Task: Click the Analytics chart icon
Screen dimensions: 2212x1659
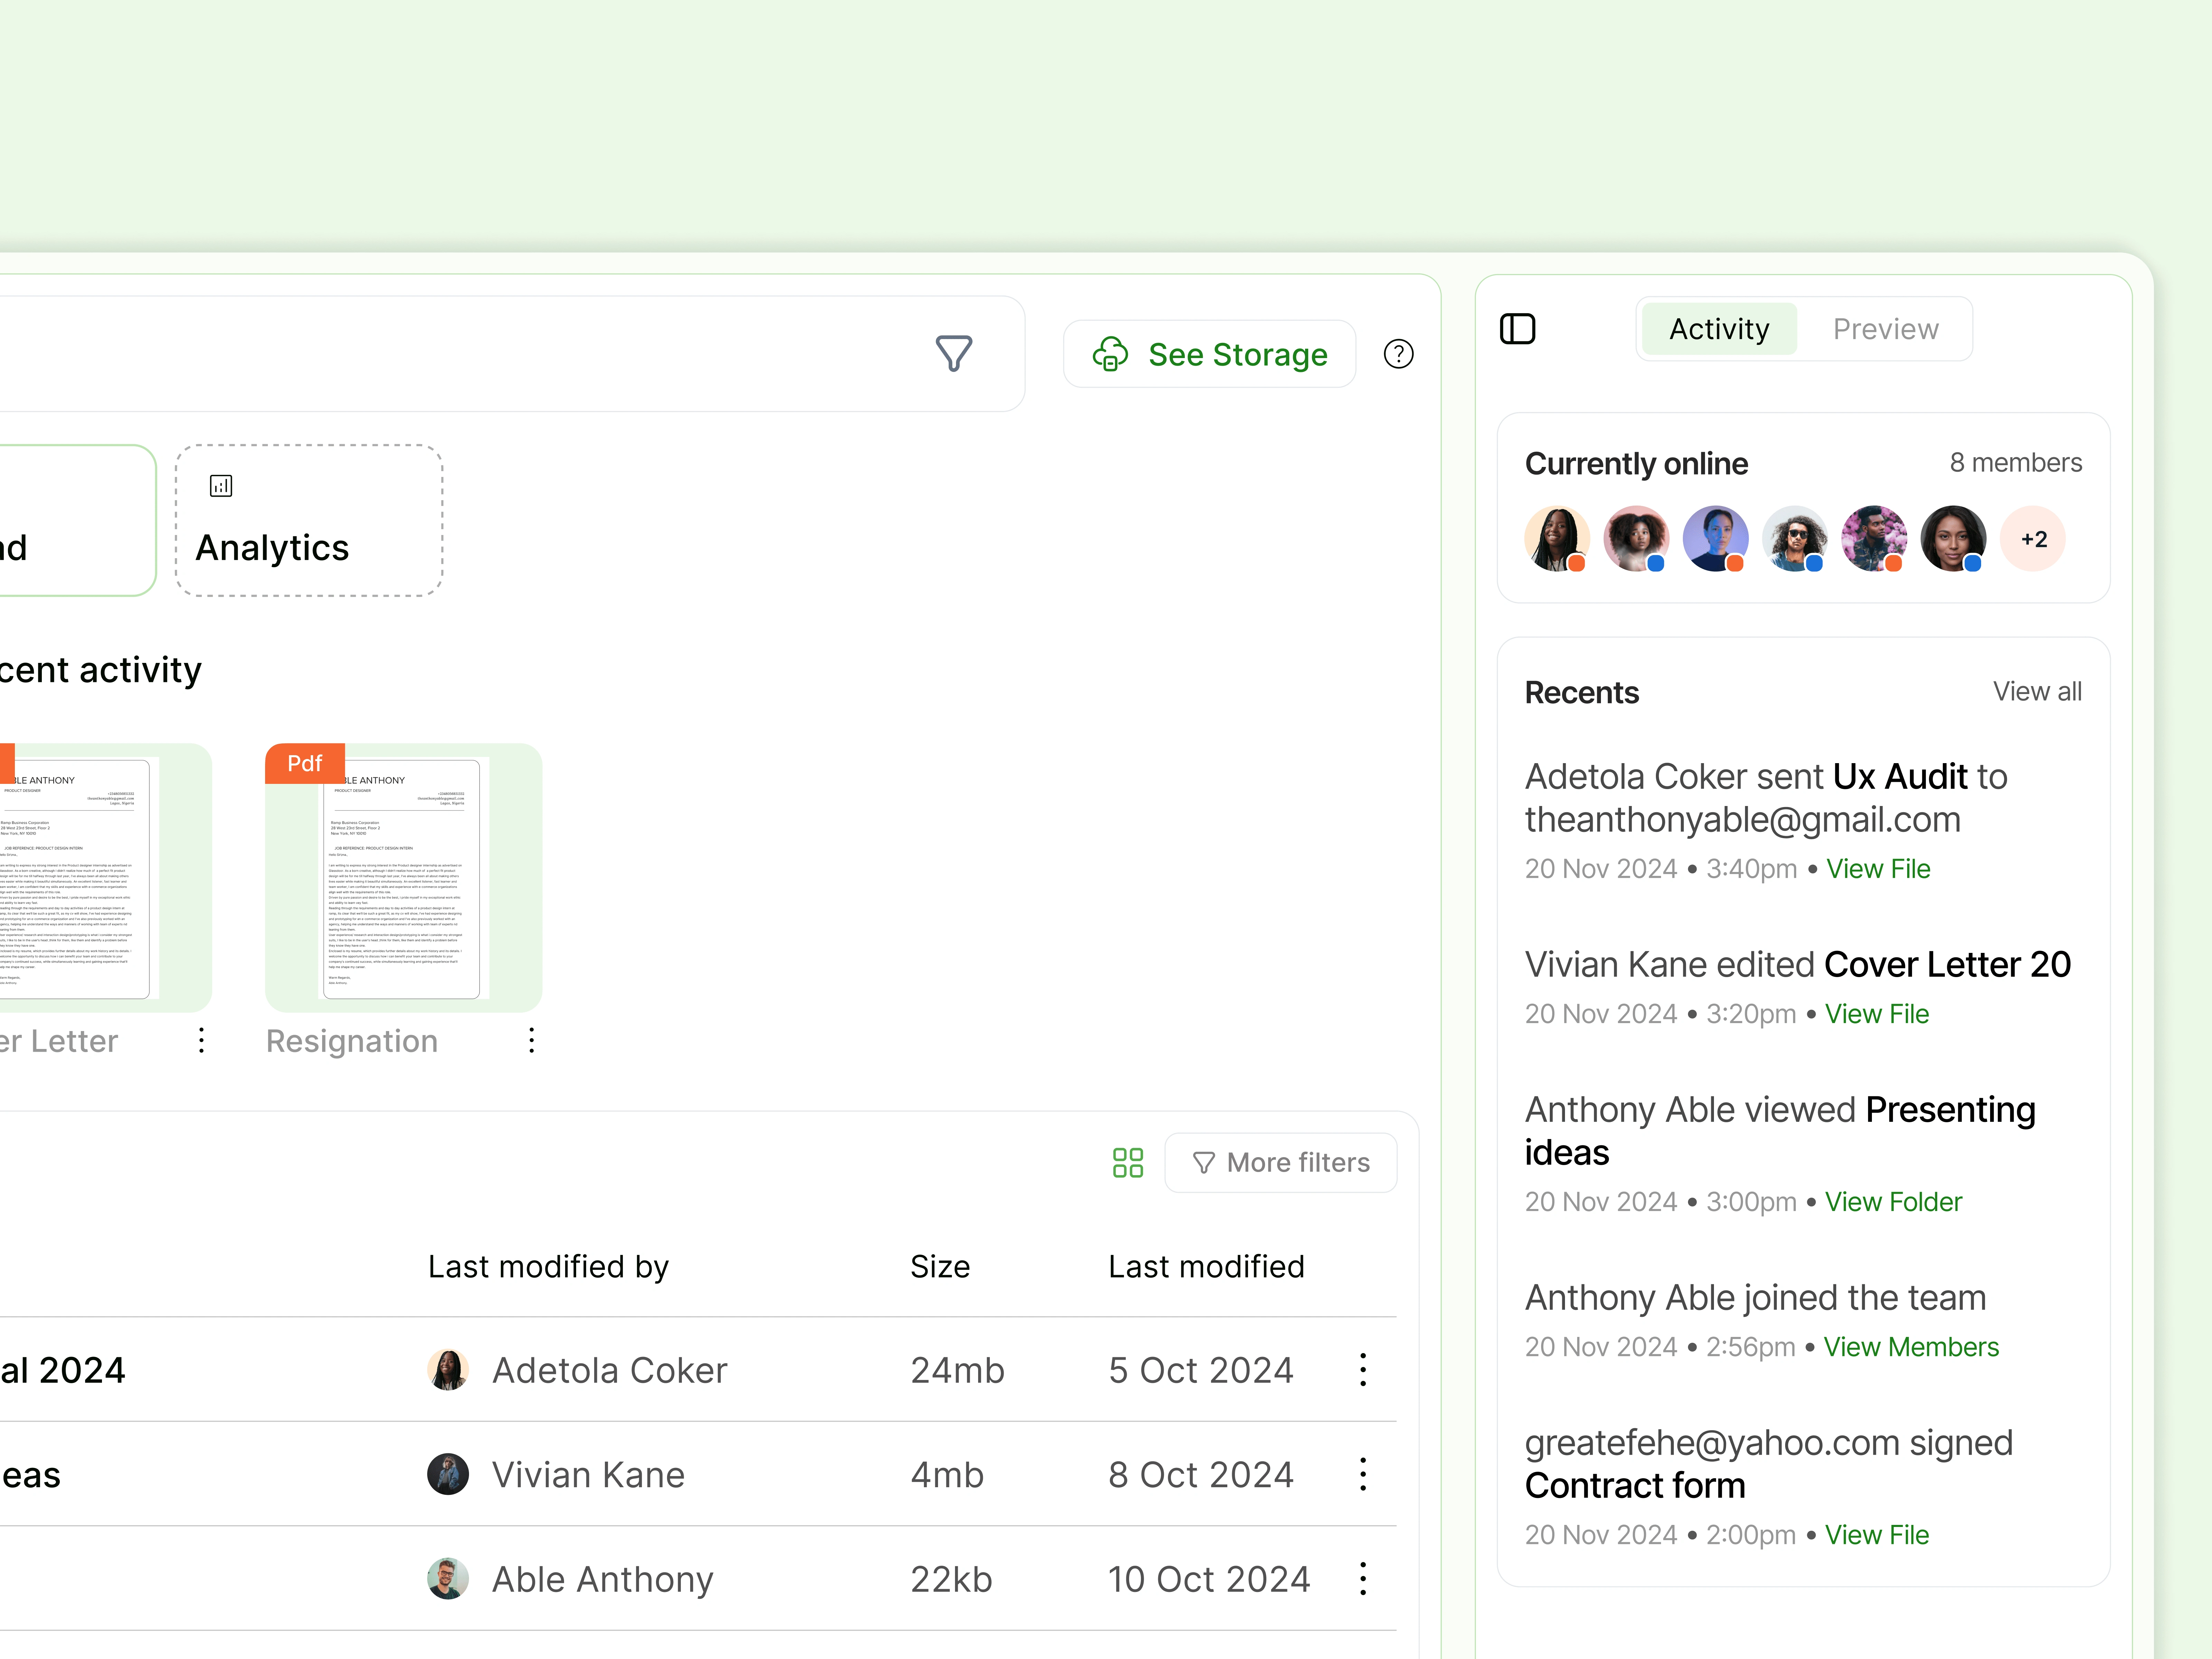Action: 221,486
